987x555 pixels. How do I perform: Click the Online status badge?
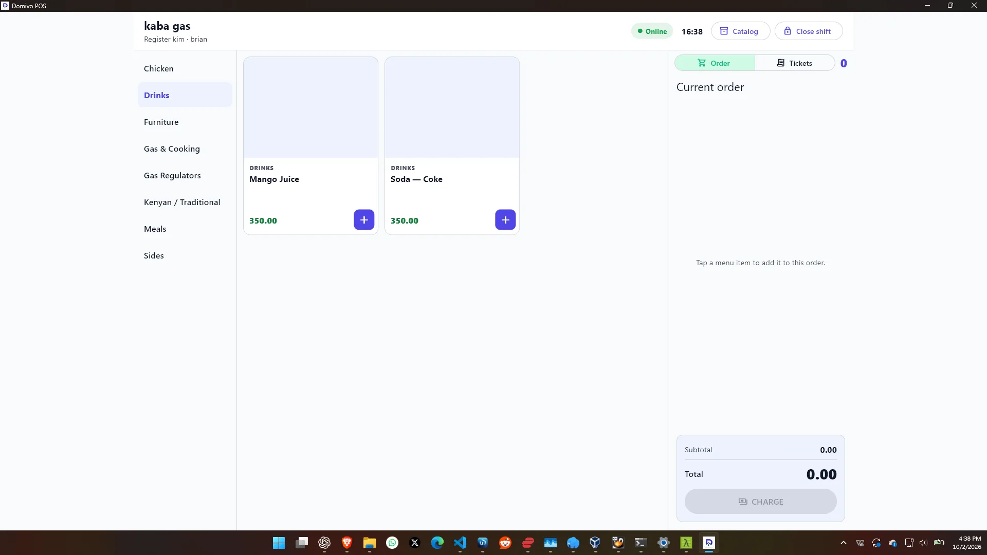[652, 31]
